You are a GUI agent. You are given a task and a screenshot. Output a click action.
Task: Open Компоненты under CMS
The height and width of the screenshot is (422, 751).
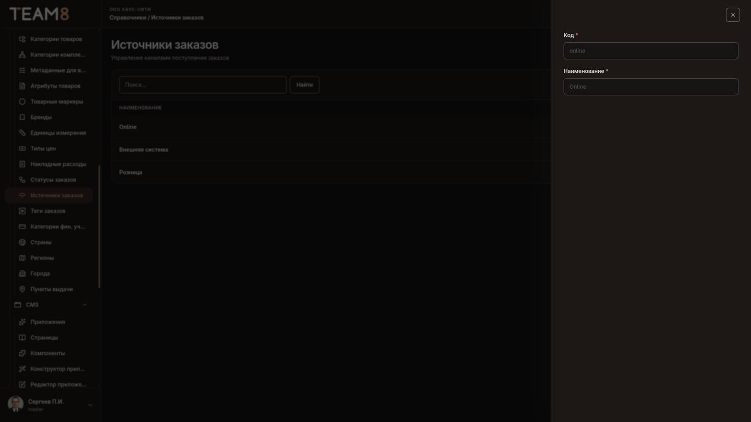click(49, 353)
